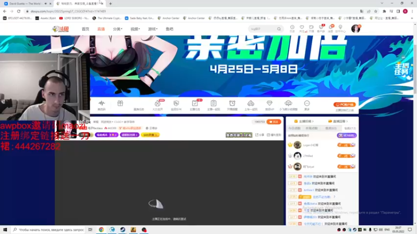
Task: Reload the page with the refresh icon
Action: pyautogui.click(x=19, y=11)
